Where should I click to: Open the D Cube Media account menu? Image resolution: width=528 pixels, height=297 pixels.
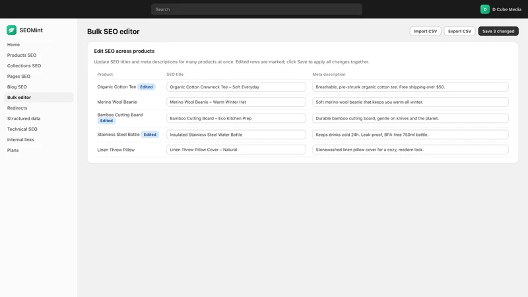click(x=501, y=9)
